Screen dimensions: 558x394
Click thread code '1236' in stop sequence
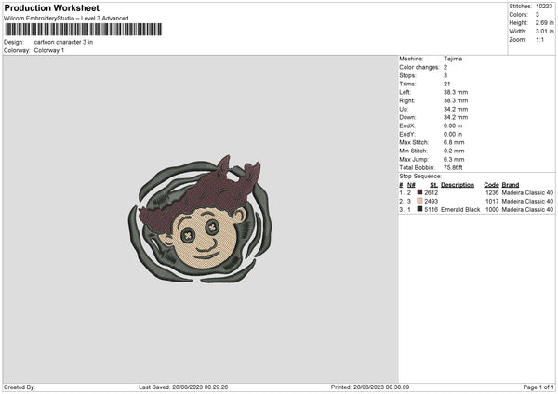[x=492, y=192]
